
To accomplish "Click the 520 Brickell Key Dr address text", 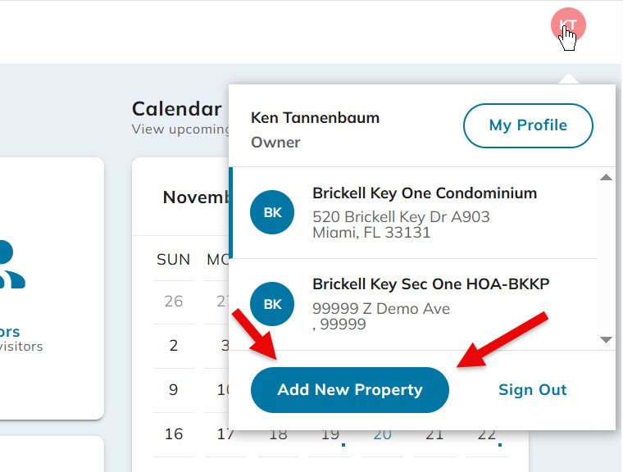I will (x=401, y=217).
